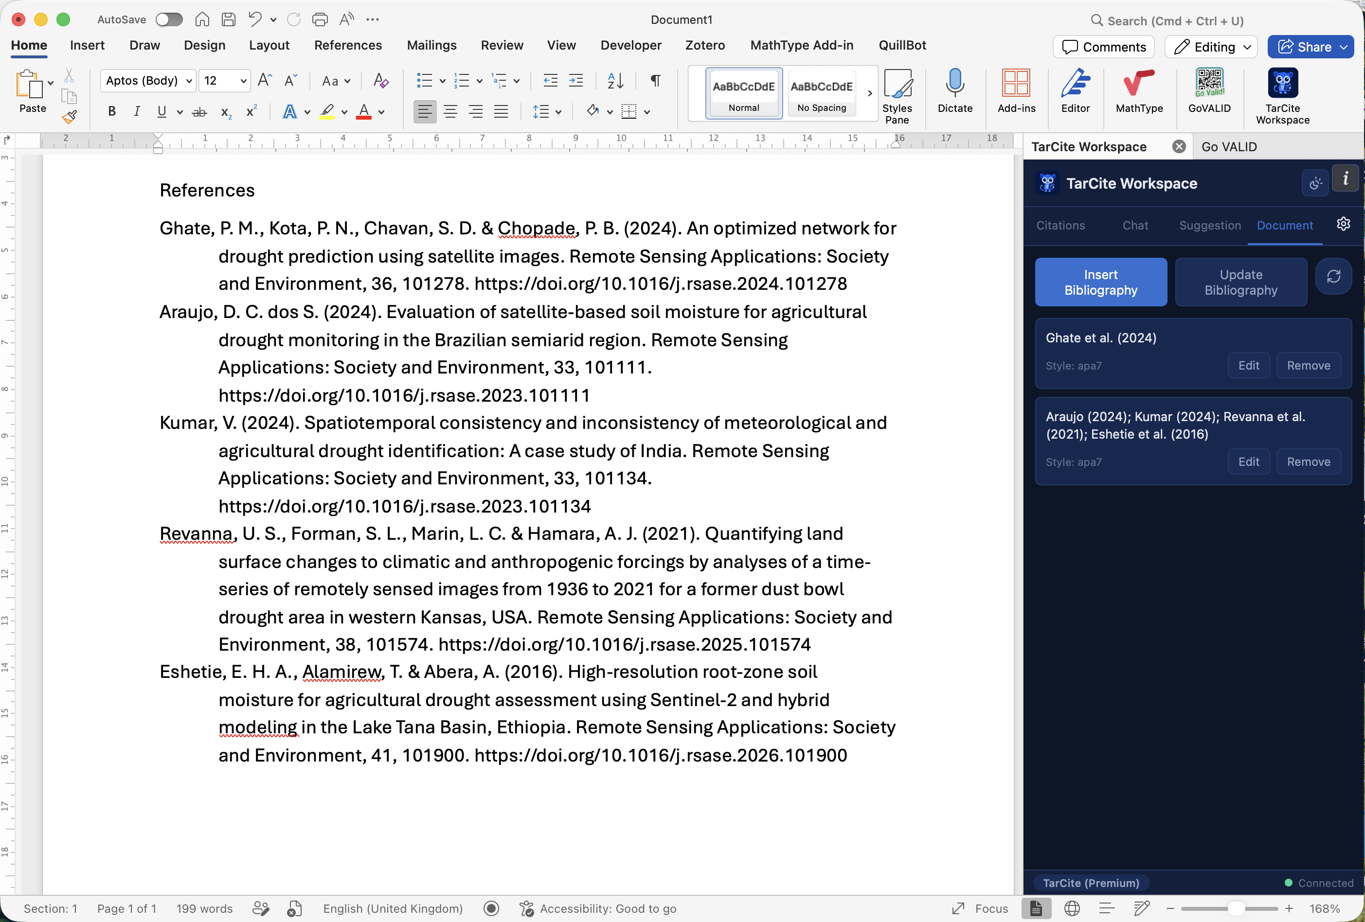Remove the Araujo (2024); Kumar citation group
The width and height of the screenshot is (1365, 922).
pyautogui.click(x=1308, y=461)
